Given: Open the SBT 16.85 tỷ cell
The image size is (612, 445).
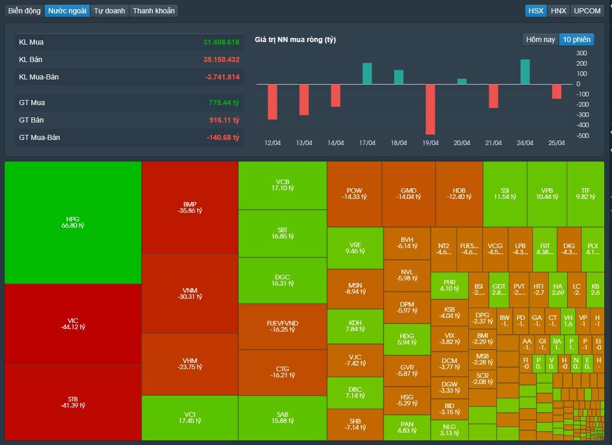Looking at the screenshot, I should coord(282,233).
